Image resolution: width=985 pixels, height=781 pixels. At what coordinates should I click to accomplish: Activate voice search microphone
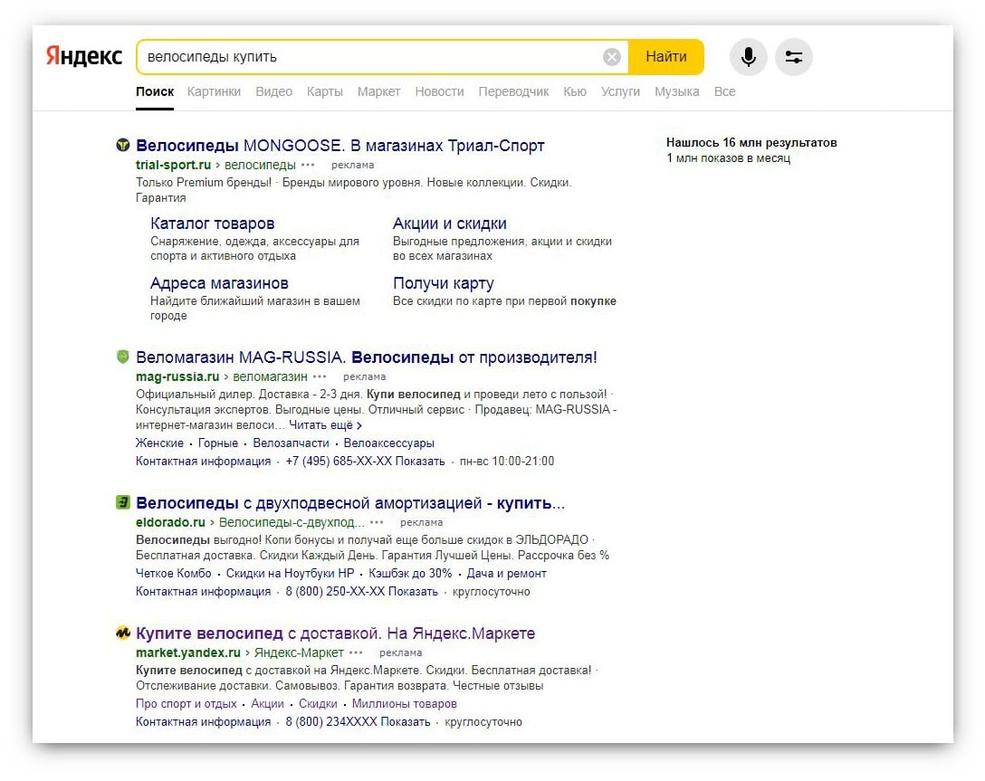(748, 57)
